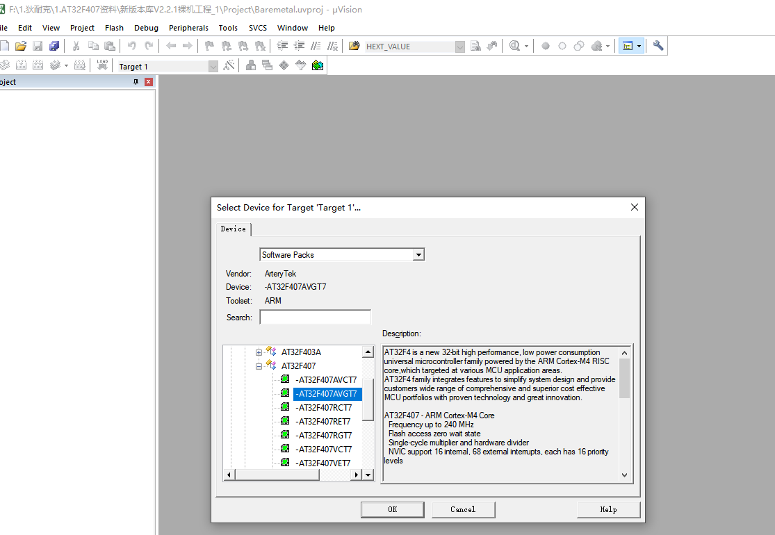Collapse the AT32F407 tree node
Screen dimensions: 775x535
point(259,366)
